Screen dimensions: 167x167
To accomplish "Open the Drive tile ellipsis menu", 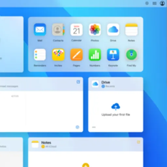I will (x=94, y=127).
